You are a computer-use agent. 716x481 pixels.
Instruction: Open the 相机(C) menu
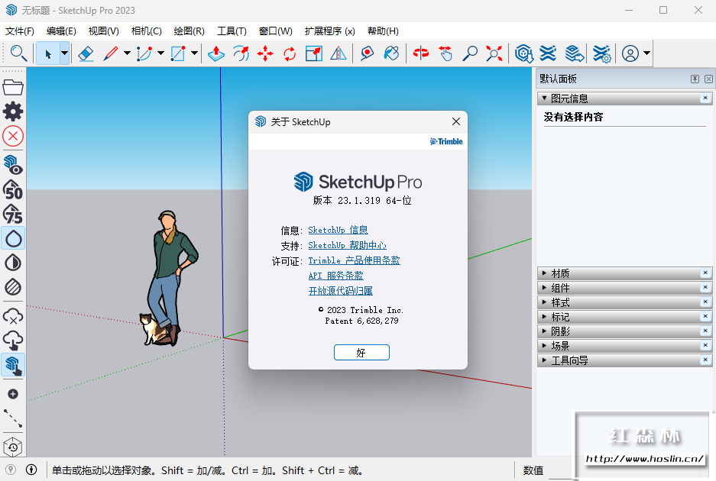pos(146,31)
